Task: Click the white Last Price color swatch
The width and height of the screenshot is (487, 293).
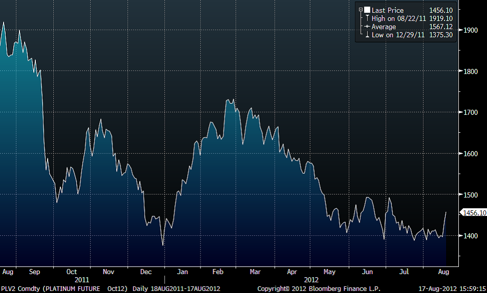Action: click(367, 10)
